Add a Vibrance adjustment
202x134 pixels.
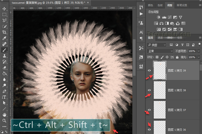click(x=180, y=17)
